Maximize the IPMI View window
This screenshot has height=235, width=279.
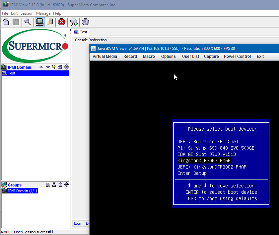(x=274, y=5)
